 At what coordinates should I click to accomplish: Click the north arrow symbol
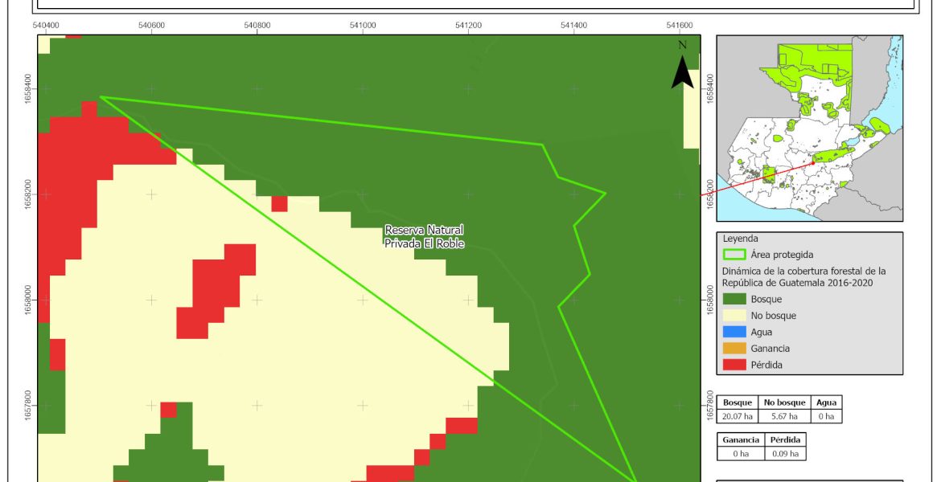pos(682,67)
